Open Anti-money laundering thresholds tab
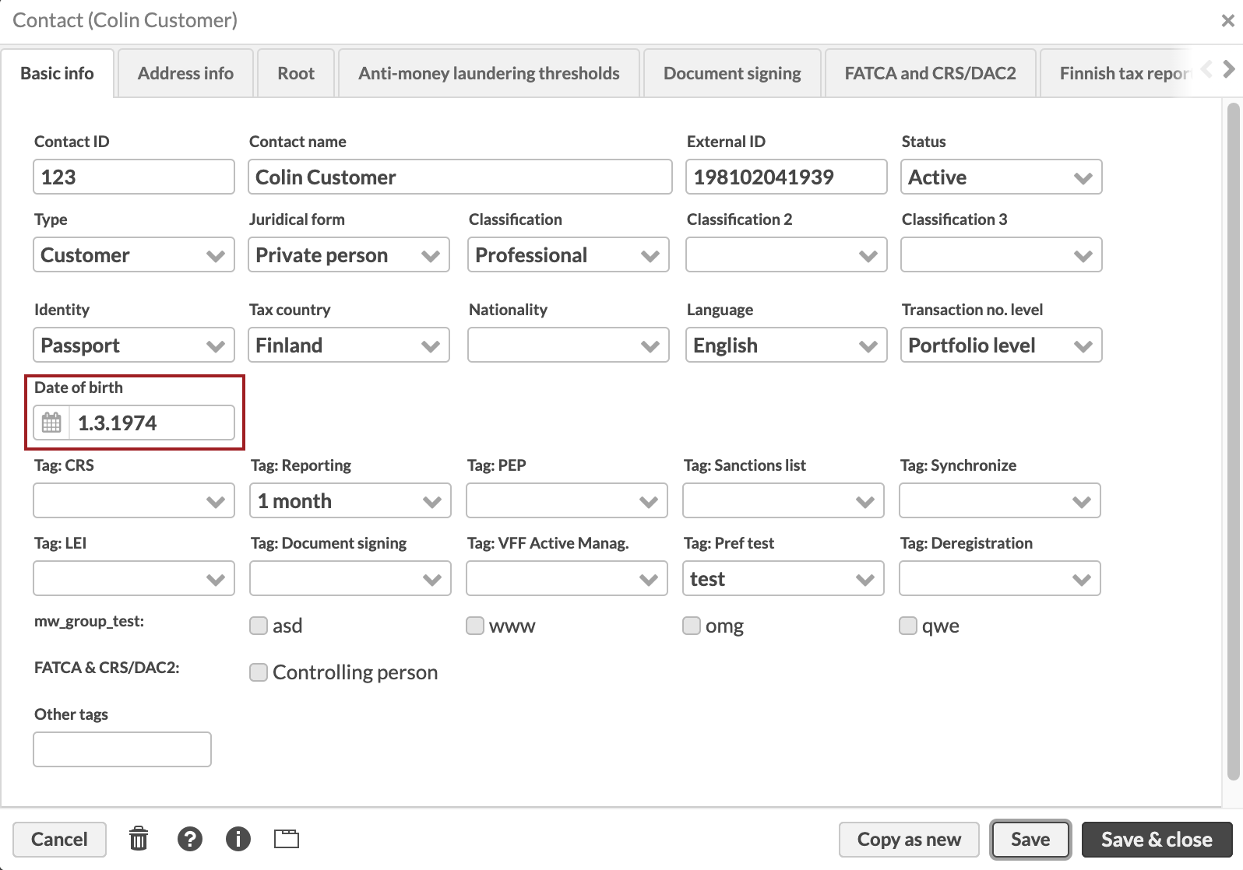 tap(489, 73)
